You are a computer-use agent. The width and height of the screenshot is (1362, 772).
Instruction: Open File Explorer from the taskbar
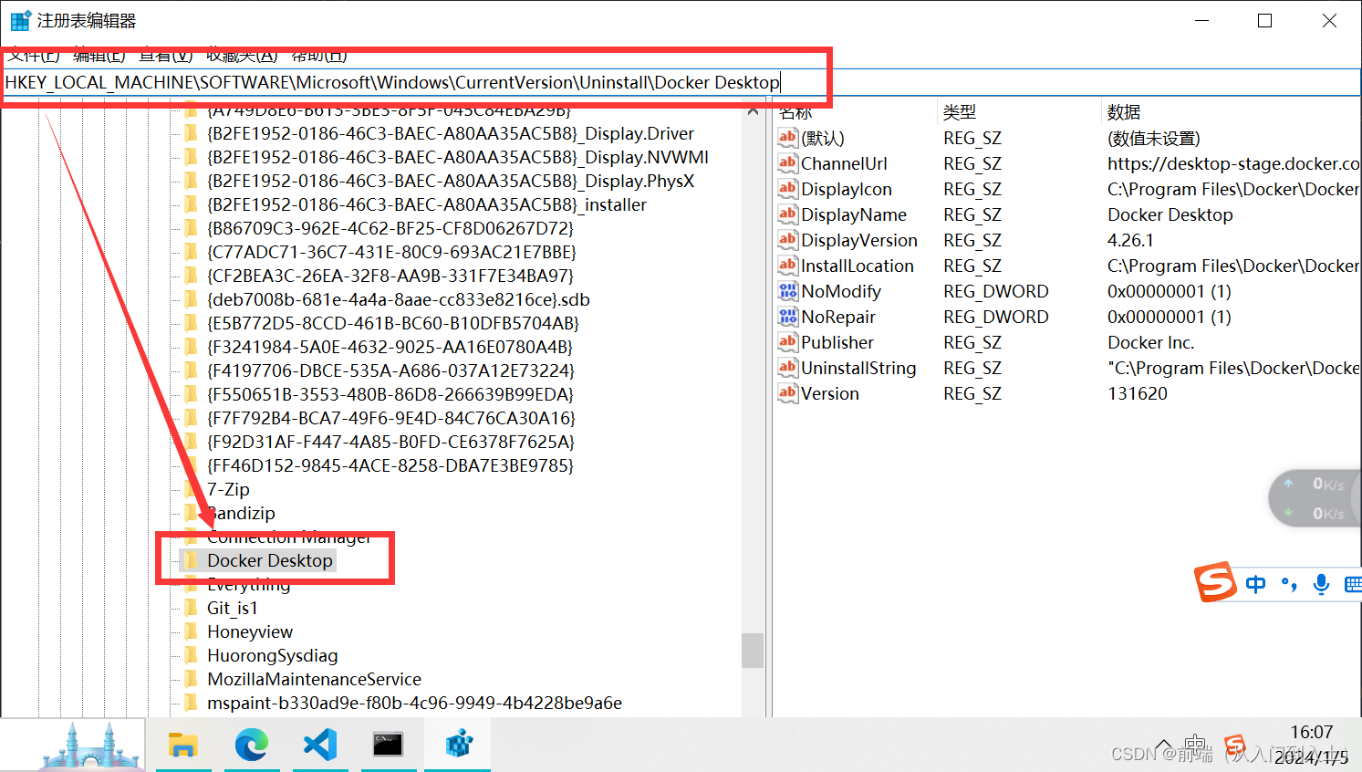tap(183, 745)
